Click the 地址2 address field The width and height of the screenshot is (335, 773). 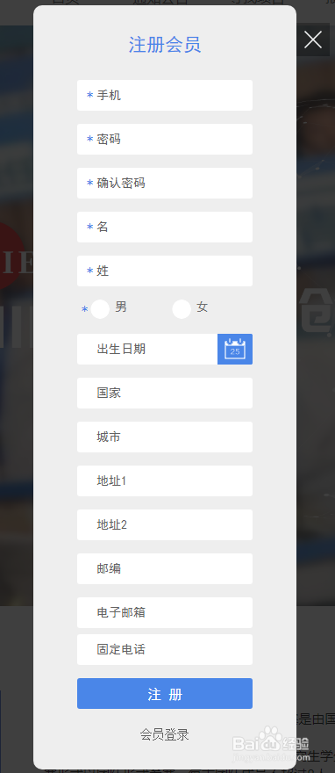click(165, 524)
